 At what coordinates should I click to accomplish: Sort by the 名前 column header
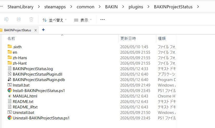pos(11,39)
